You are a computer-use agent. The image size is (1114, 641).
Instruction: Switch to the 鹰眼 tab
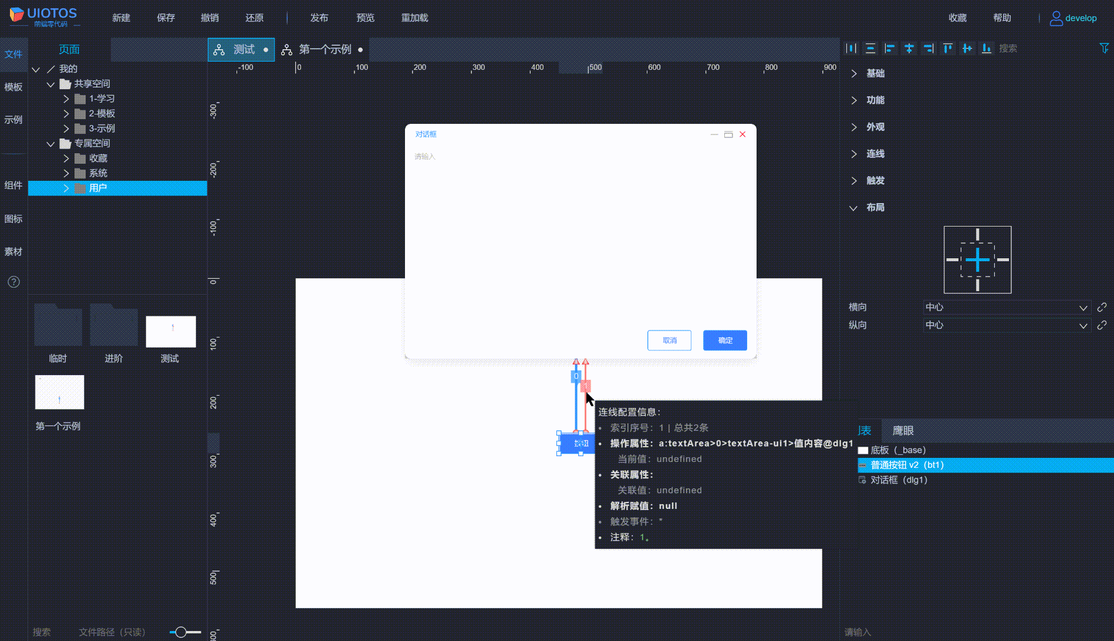tap(902, 430)
